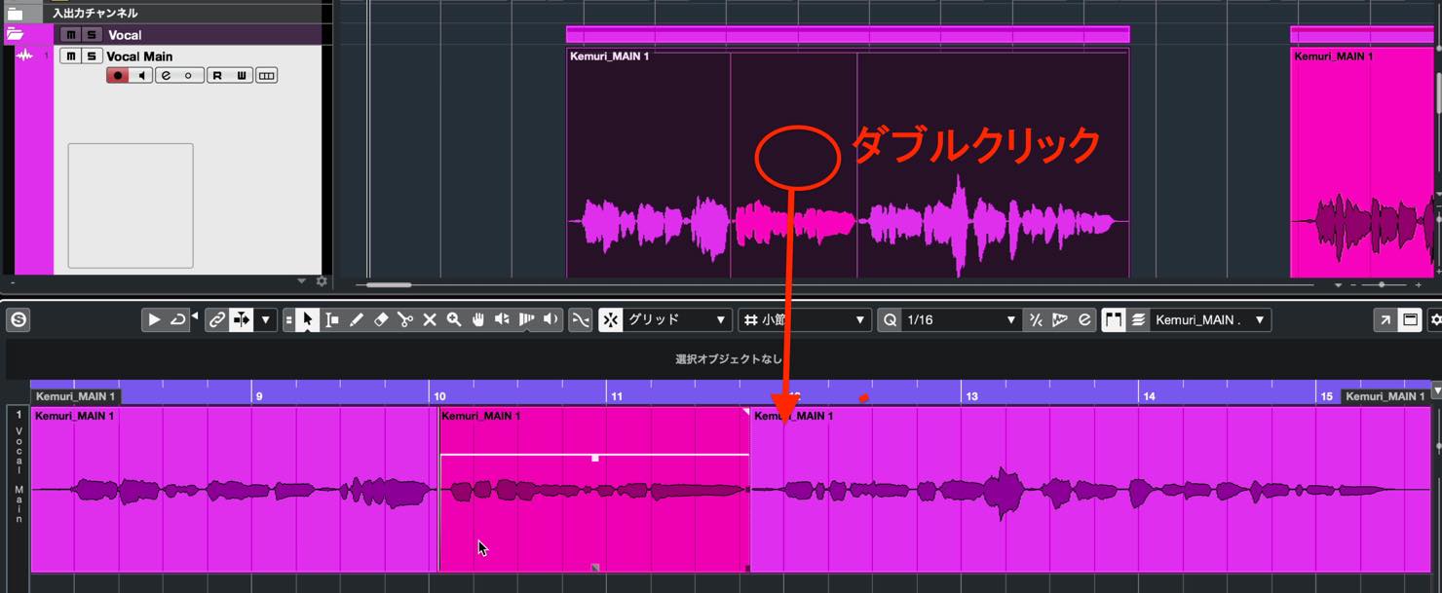Click the Vocal Main track picture box
1442x593 pixels.
(x=131, y=205)
